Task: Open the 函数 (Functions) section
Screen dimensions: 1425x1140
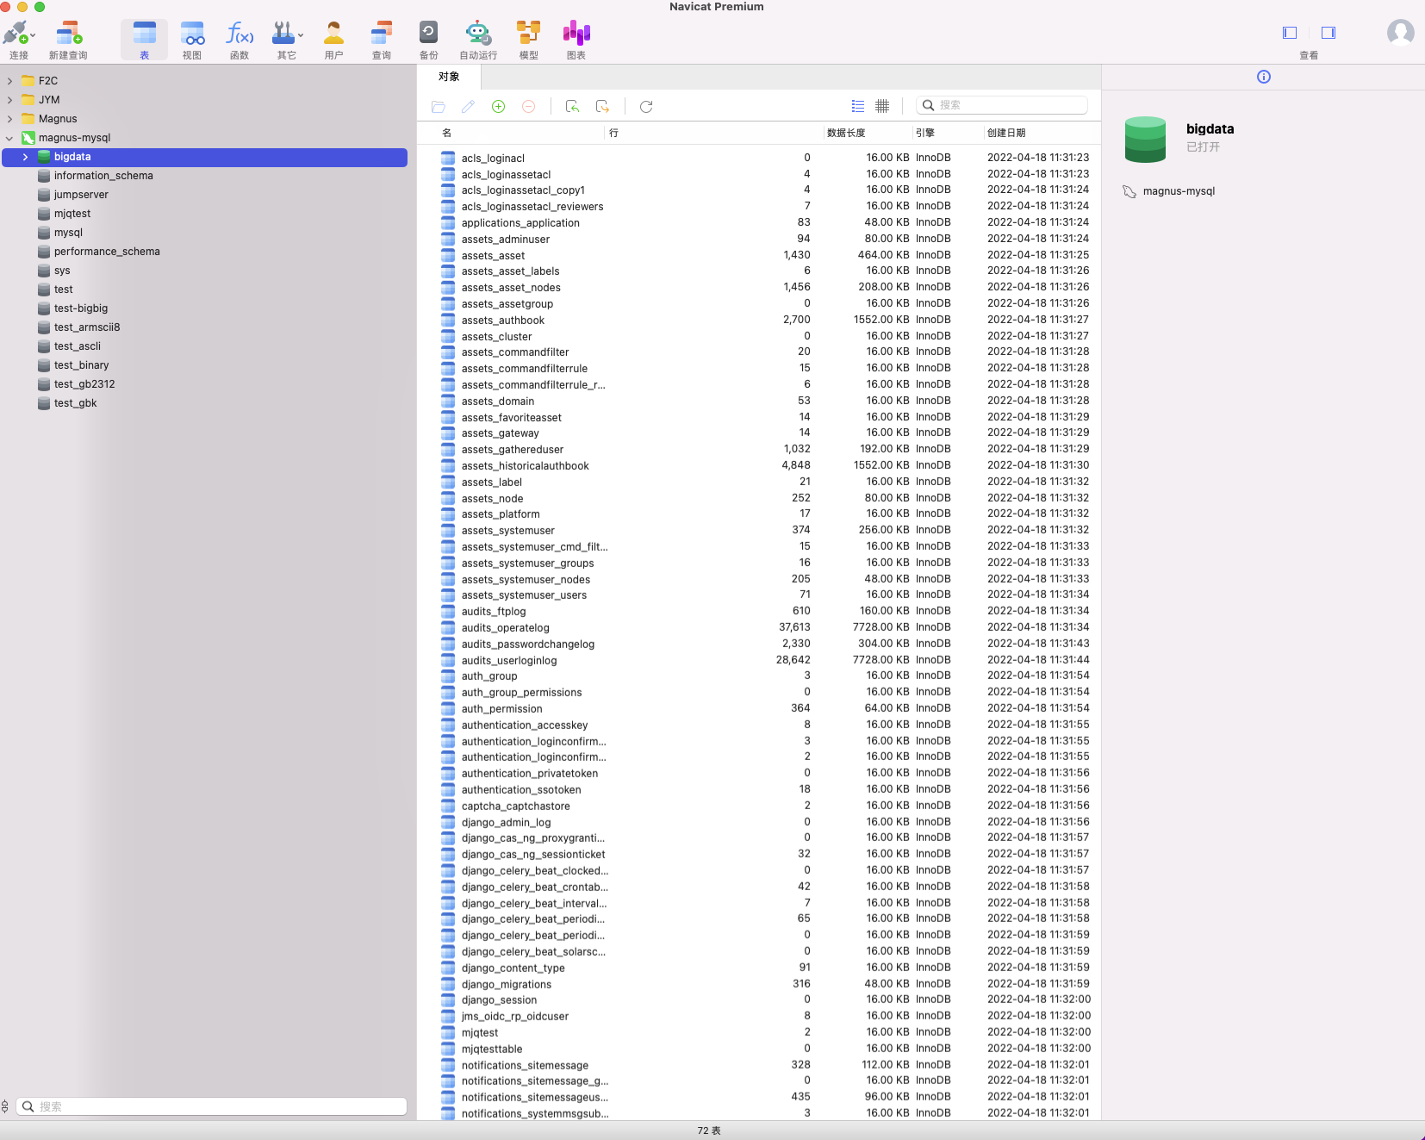Action: [x=239, y=33]
